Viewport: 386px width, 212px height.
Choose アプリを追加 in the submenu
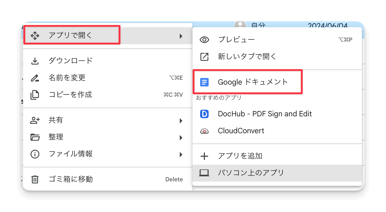tap(277, 156)
